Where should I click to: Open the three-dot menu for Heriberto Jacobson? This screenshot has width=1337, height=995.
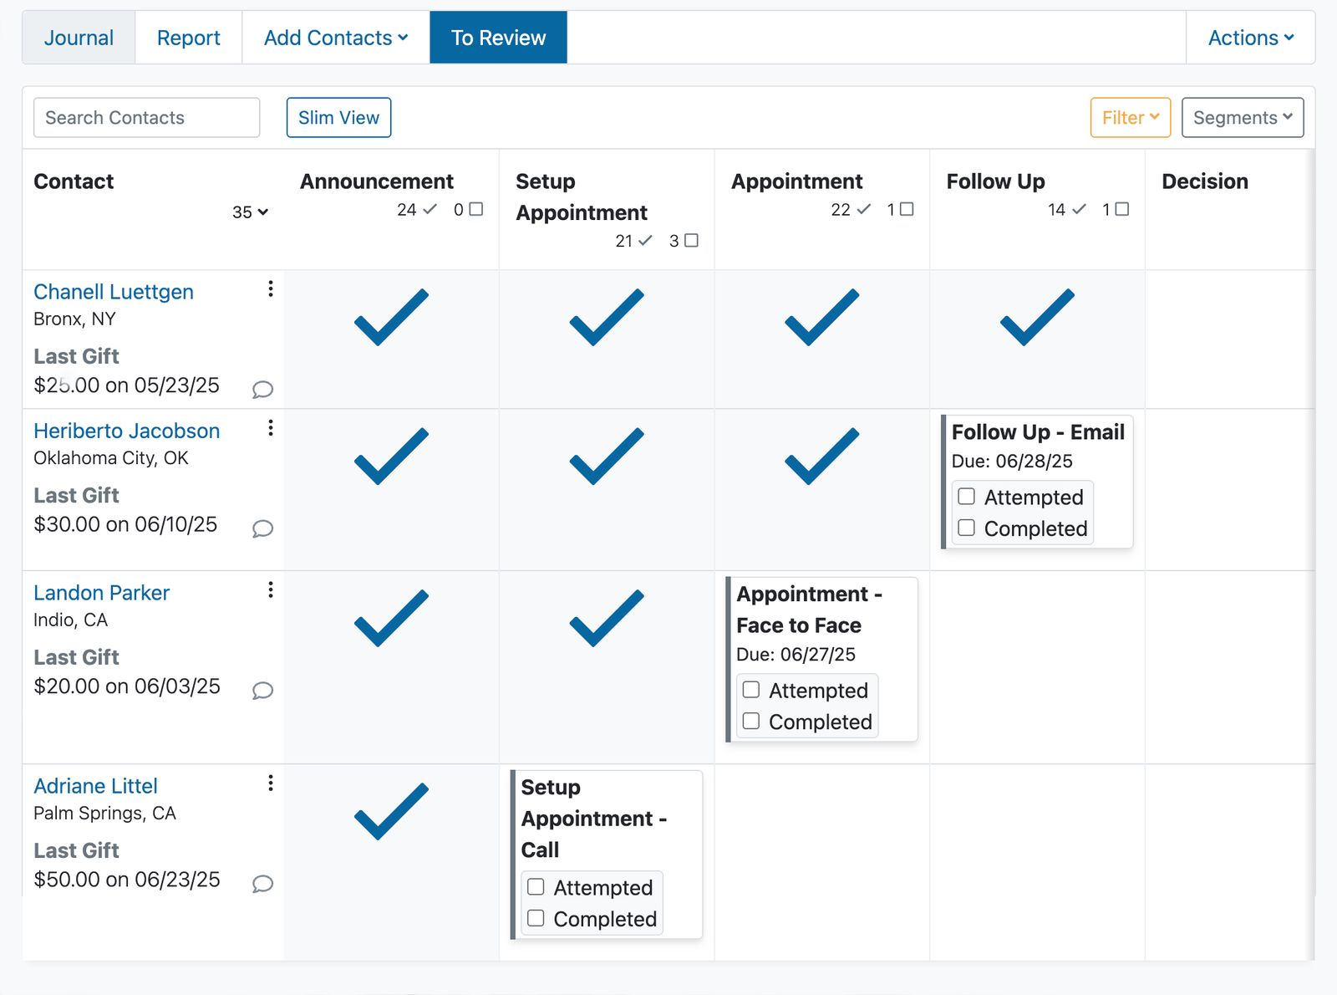pos(270,428)
